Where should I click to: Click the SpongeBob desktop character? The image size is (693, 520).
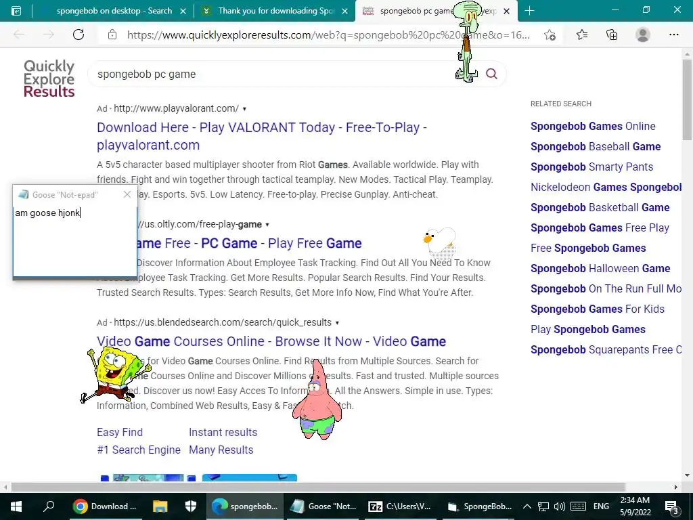[115, 374]
